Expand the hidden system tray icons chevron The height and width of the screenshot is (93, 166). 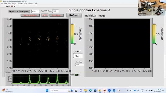point(128,90)
